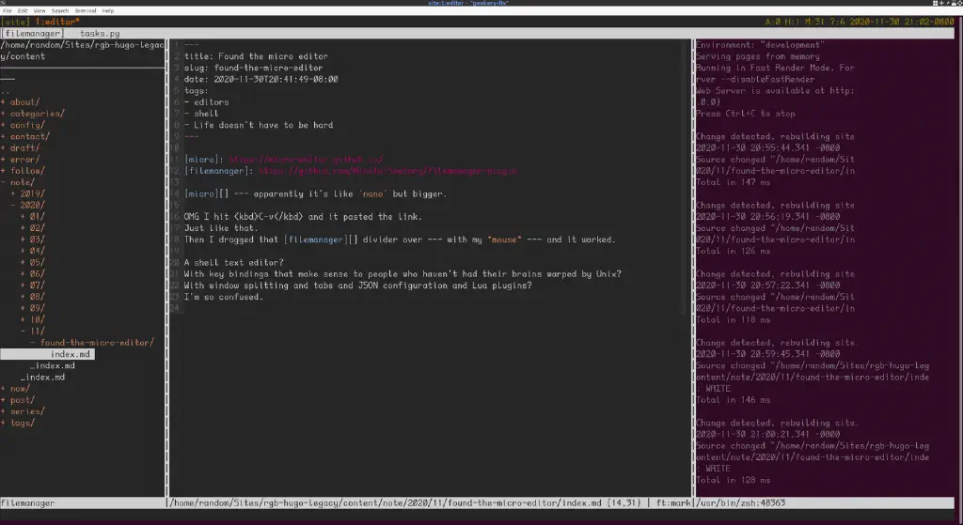The width and height of the screenshot is (963, 525).
Task: Expand the 10/ month folder
Action: (33, 319)
